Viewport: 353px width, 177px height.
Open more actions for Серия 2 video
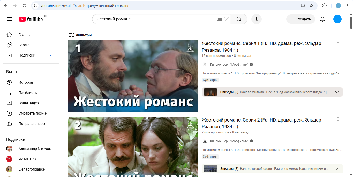338,119
